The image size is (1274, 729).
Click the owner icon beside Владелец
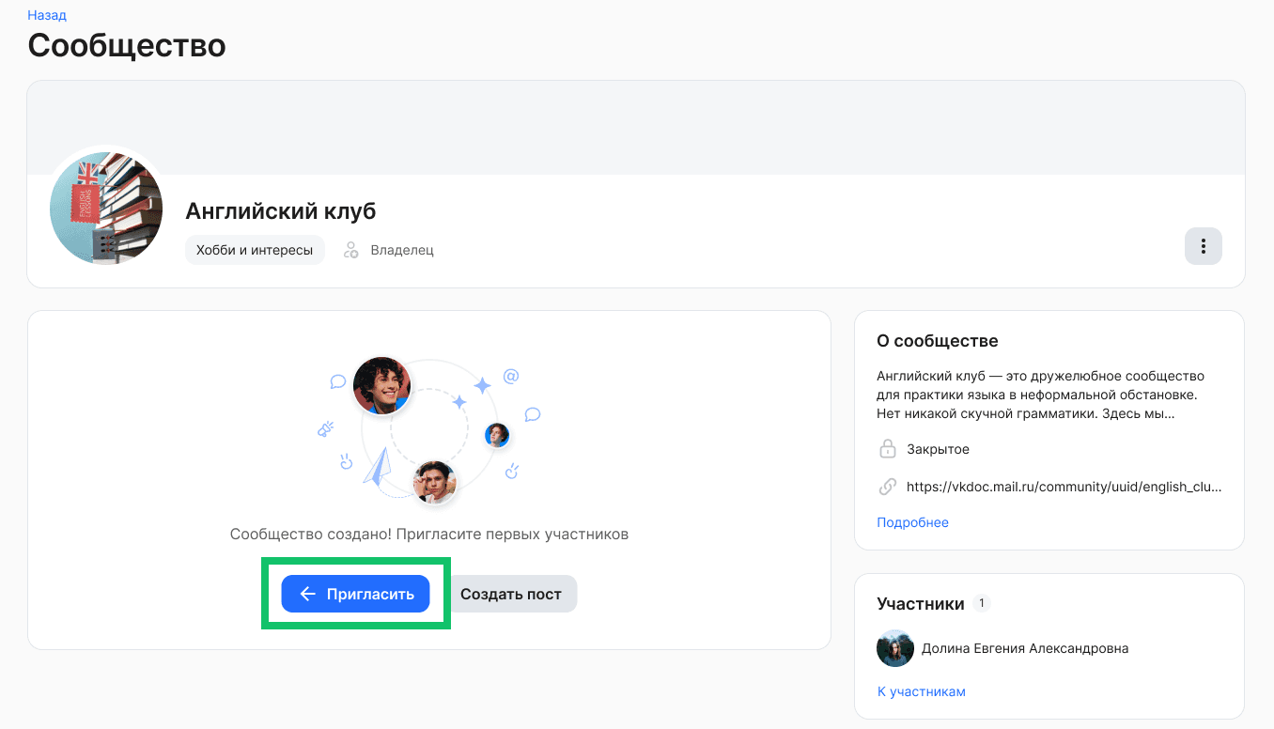pos(351,250)
